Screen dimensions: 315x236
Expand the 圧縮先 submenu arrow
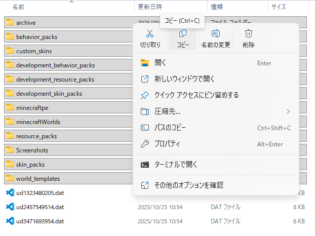(x=288, y=111)
